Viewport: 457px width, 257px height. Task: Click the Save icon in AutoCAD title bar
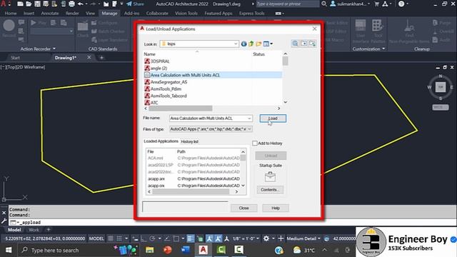pos(37,4)
